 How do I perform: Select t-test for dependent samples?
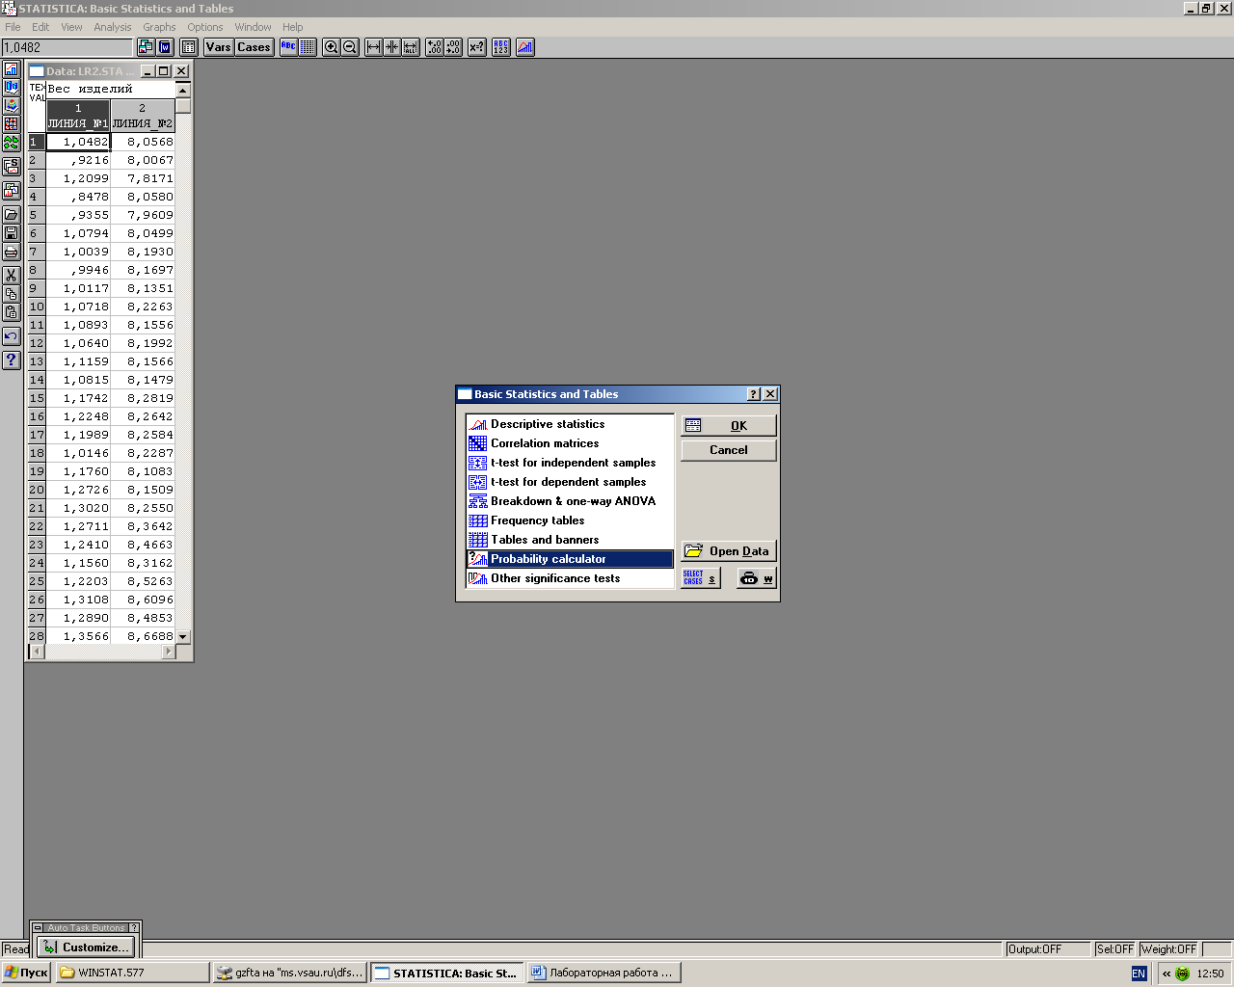pyautogui.click(x=570, y=482)
